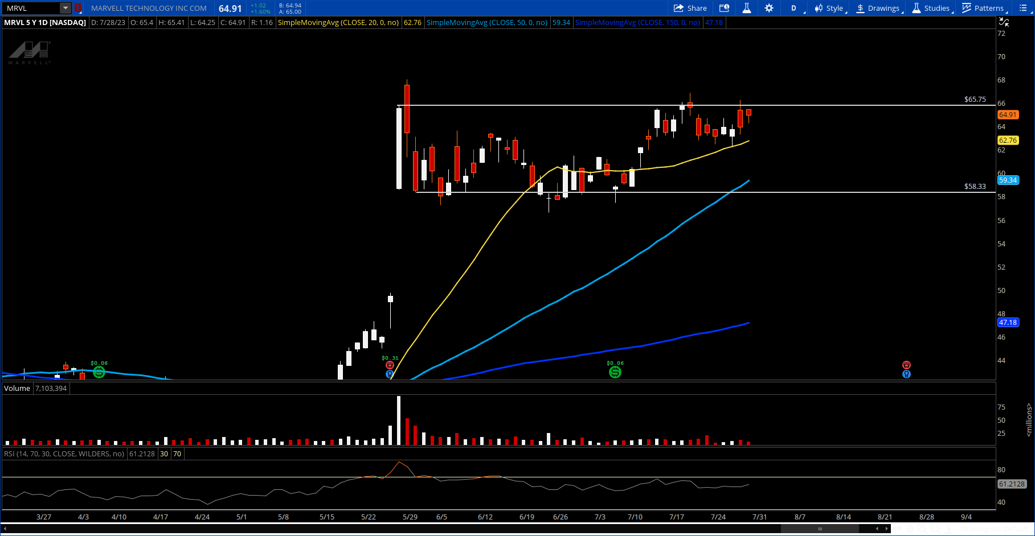Click the RSI (14, 70, 30, CLOSE, WILDERS, no) label

point(64,454)
